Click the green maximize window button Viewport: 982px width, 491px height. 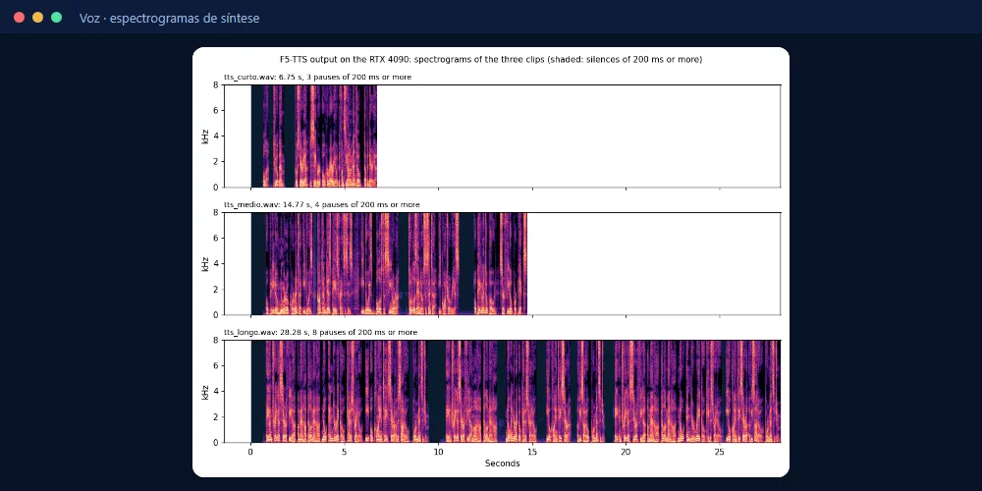tap(56, 18)
